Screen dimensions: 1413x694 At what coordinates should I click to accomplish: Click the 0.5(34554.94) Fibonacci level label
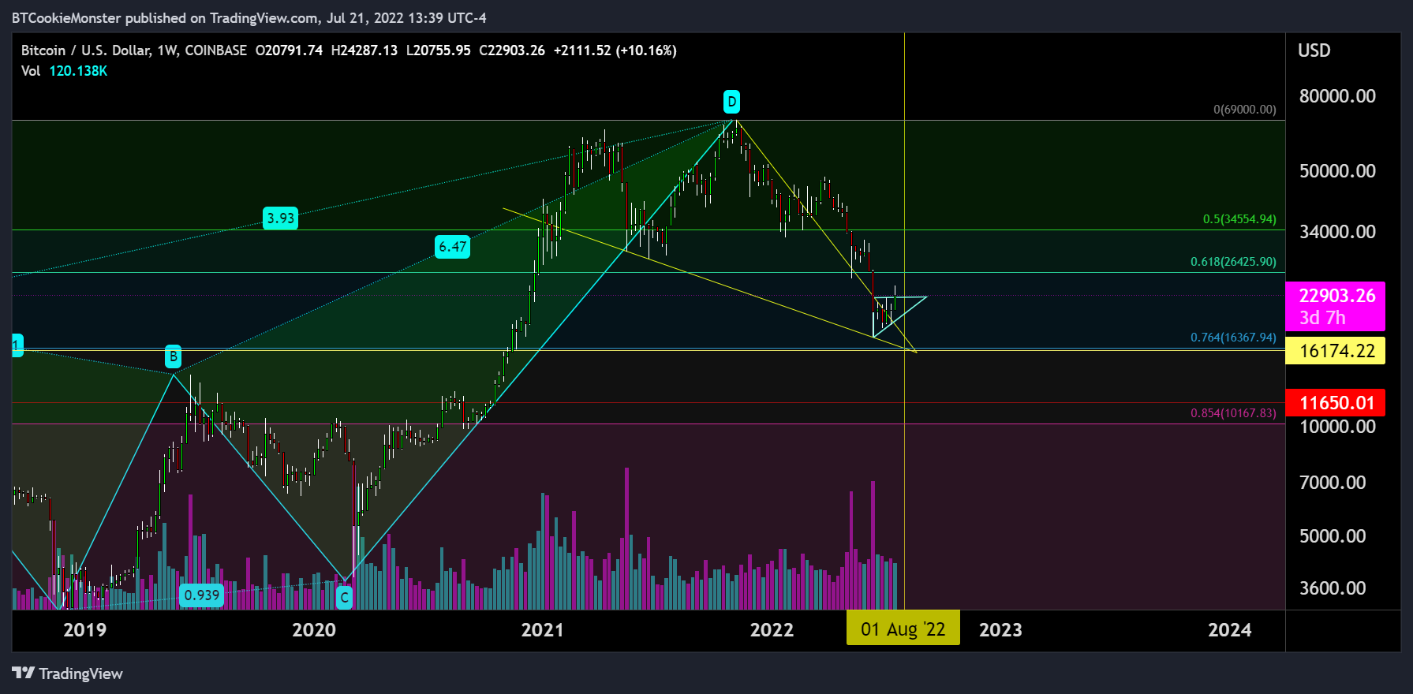[1239, 219]
